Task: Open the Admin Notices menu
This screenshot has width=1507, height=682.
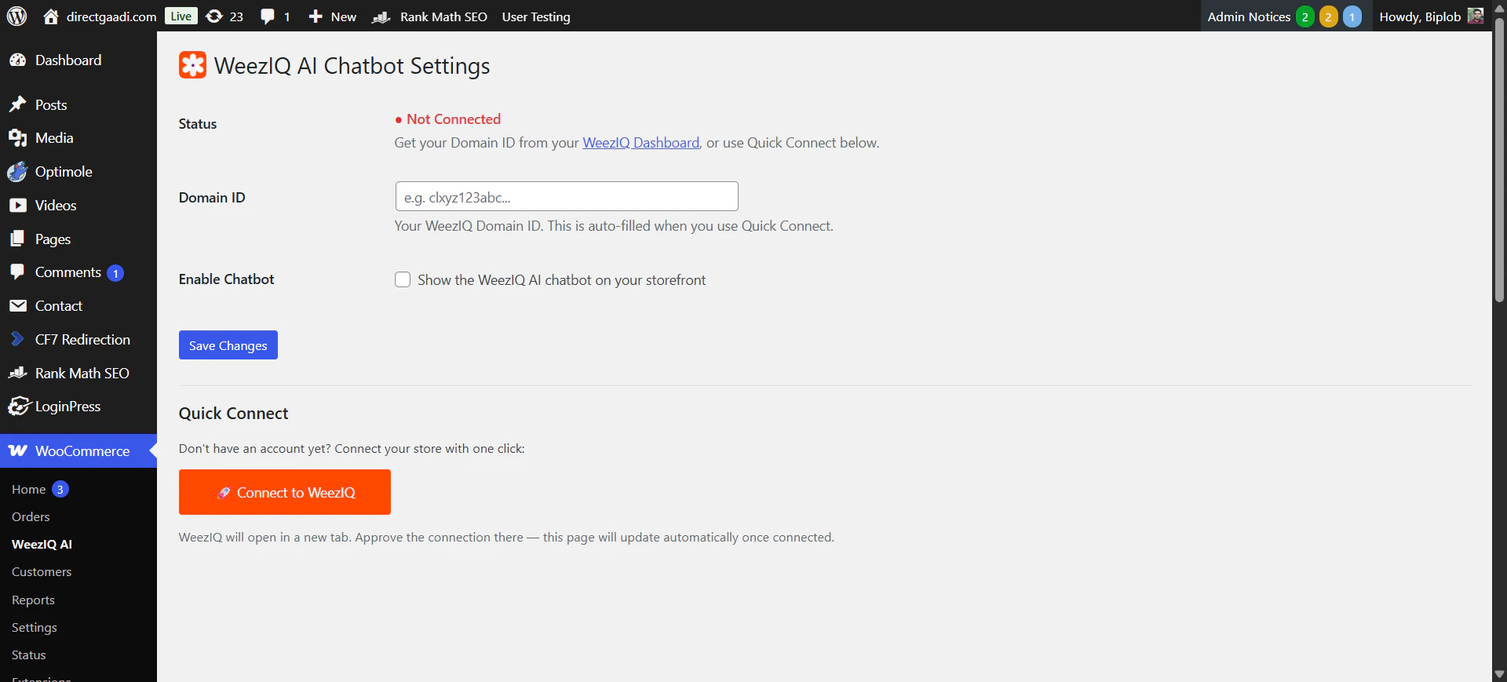Action: pos(1286,16)
